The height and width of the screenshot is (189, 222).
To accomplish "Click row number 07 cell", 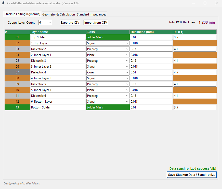I will 17,72.
